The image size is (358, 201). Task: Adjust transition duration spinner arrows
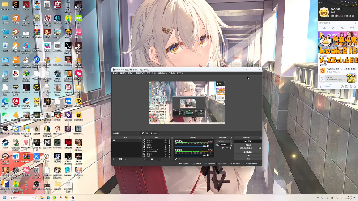(x=231, y=144)
